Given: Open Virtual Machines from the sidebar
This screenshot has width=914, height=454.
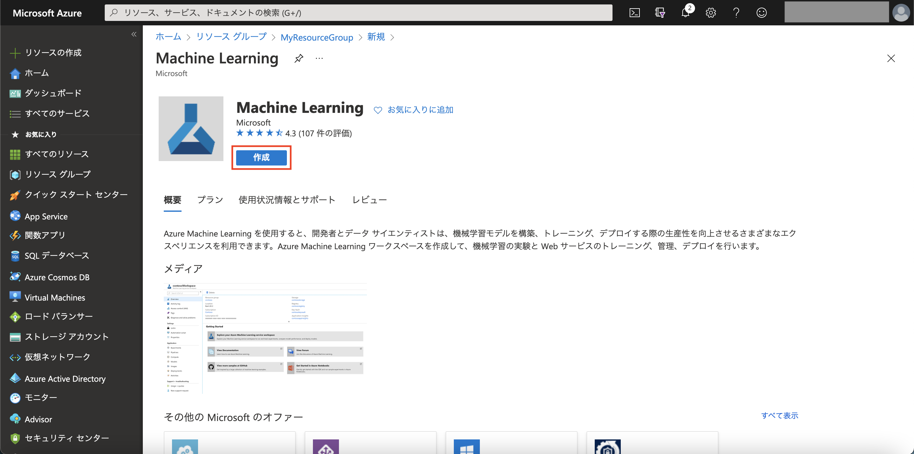Looking at the screenshot, I should [x=55, y=297].
